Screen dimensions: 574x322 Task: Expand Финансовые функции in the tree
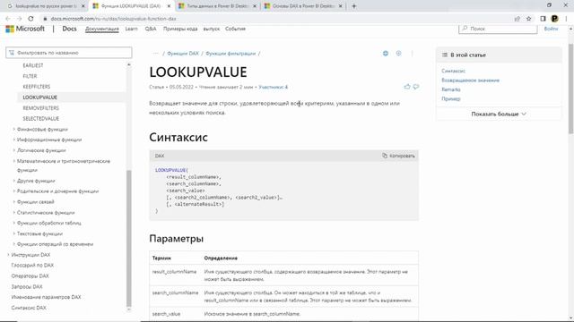tap(42, 129)
